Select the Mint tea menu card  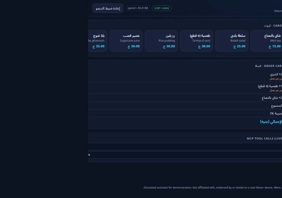[x=266, y=41]
